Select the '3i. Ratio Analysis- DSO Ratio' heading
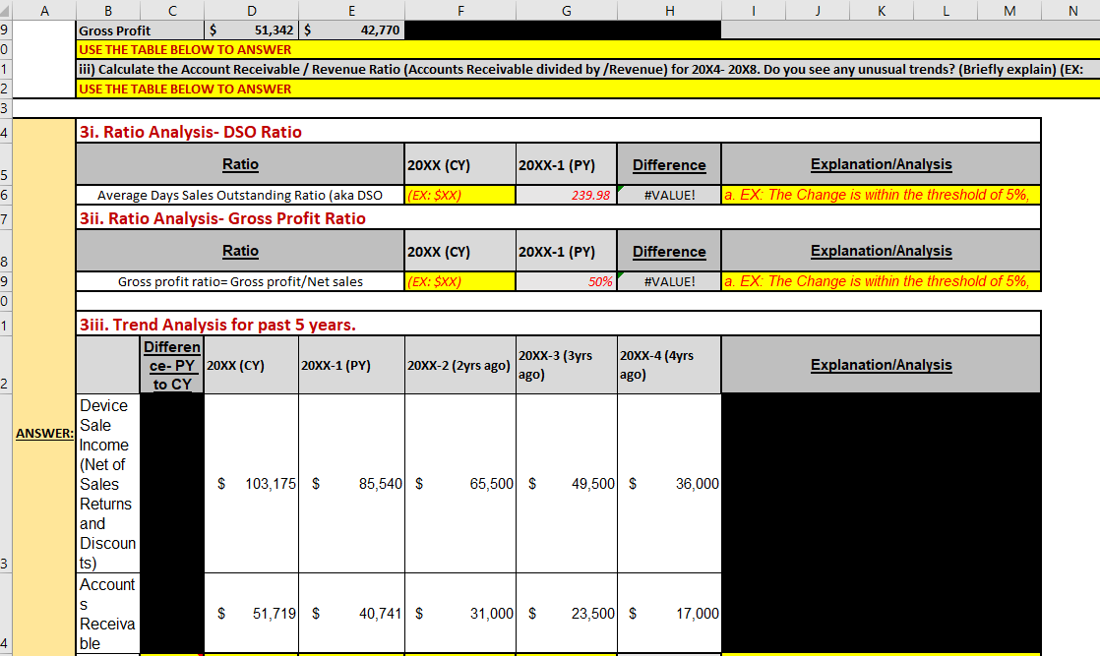 click(x=559, y=131)
